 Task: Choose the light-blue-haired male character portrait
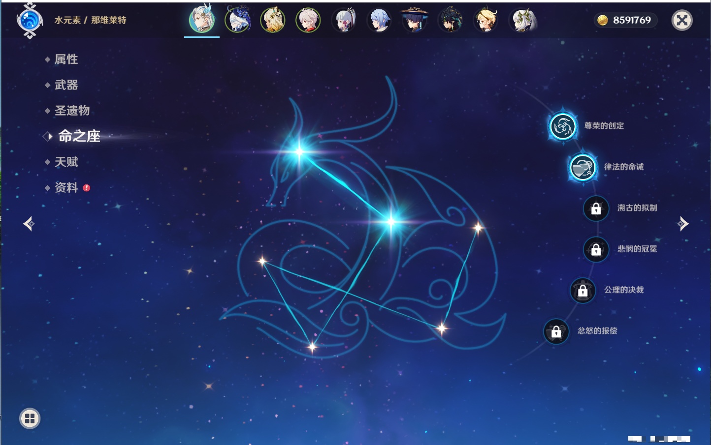[379, 20]
